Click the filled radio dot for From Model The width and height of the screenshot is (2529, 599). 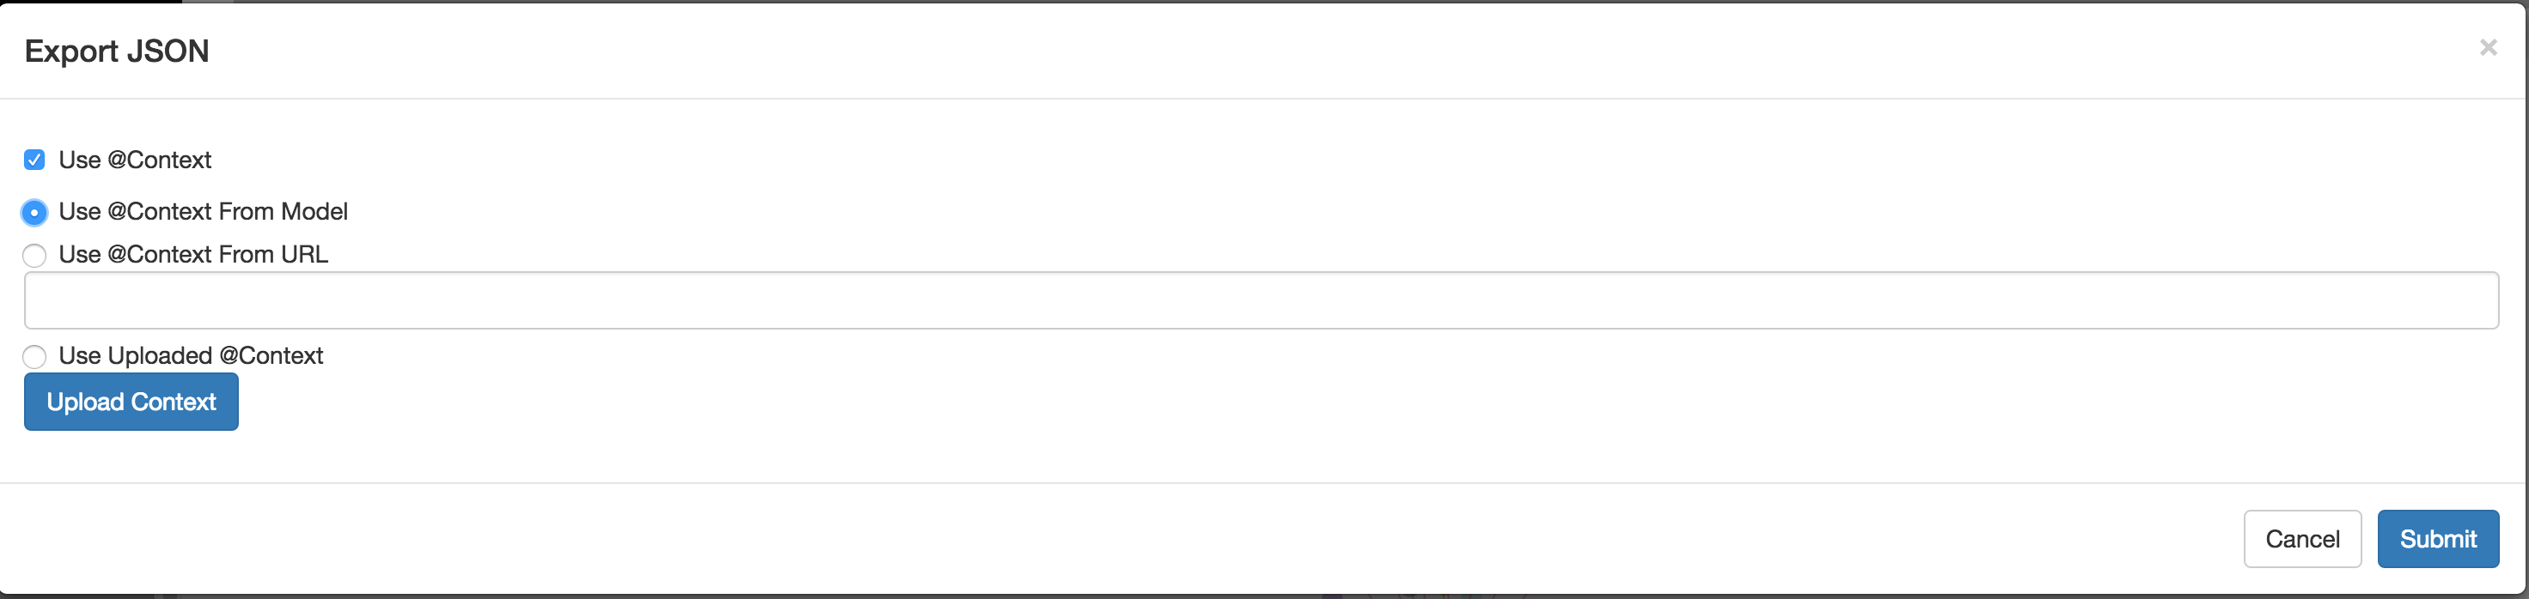[x=34, y=212]
